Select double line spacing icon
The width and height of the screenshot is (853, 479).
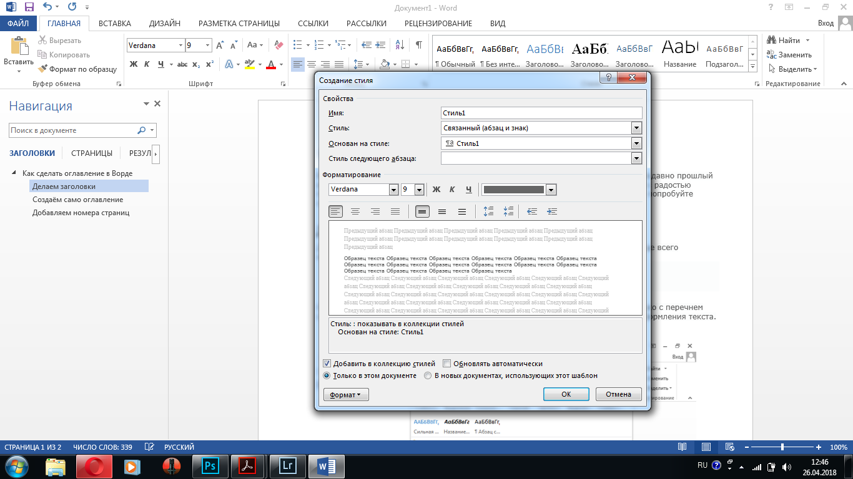pos(461,212)
